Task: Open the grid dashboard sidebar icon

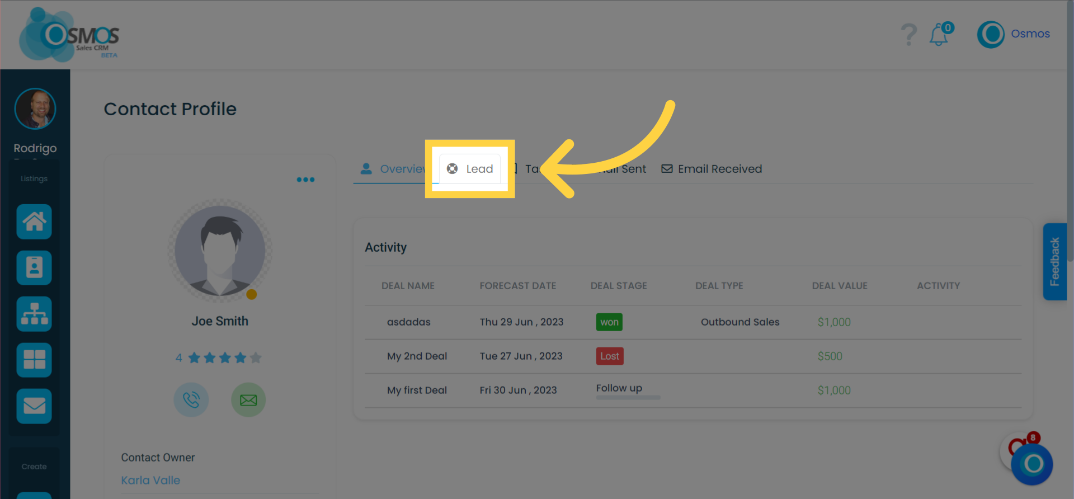Action: click(x=34, y=360)
